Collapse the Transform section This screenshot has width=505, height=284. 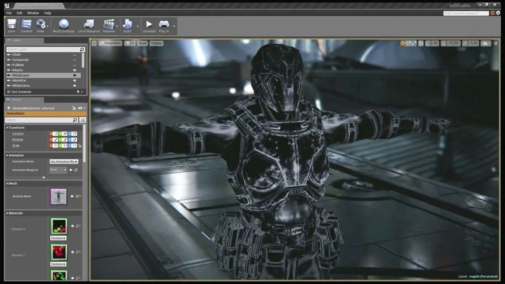coord(7,128)
